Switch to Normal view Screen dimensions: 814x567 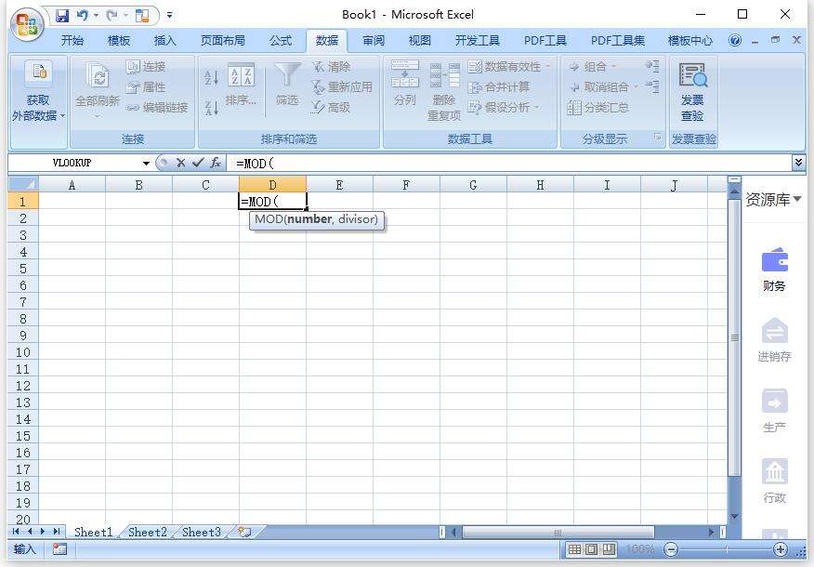point(574,548)
